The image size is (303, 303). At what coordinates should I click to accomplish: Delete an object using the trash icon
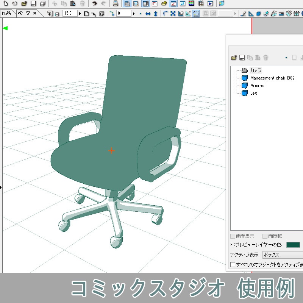click(266, 58)
